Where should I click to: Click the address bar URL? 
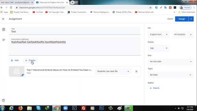coord(42,7)
